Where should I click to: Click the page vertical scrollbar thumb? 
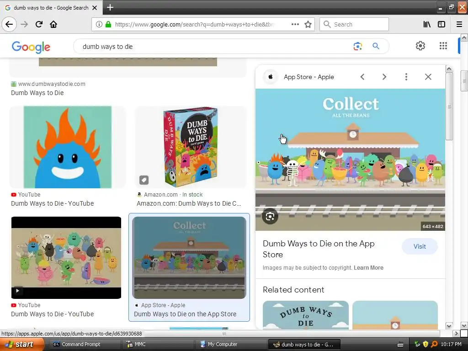(464, 81)
